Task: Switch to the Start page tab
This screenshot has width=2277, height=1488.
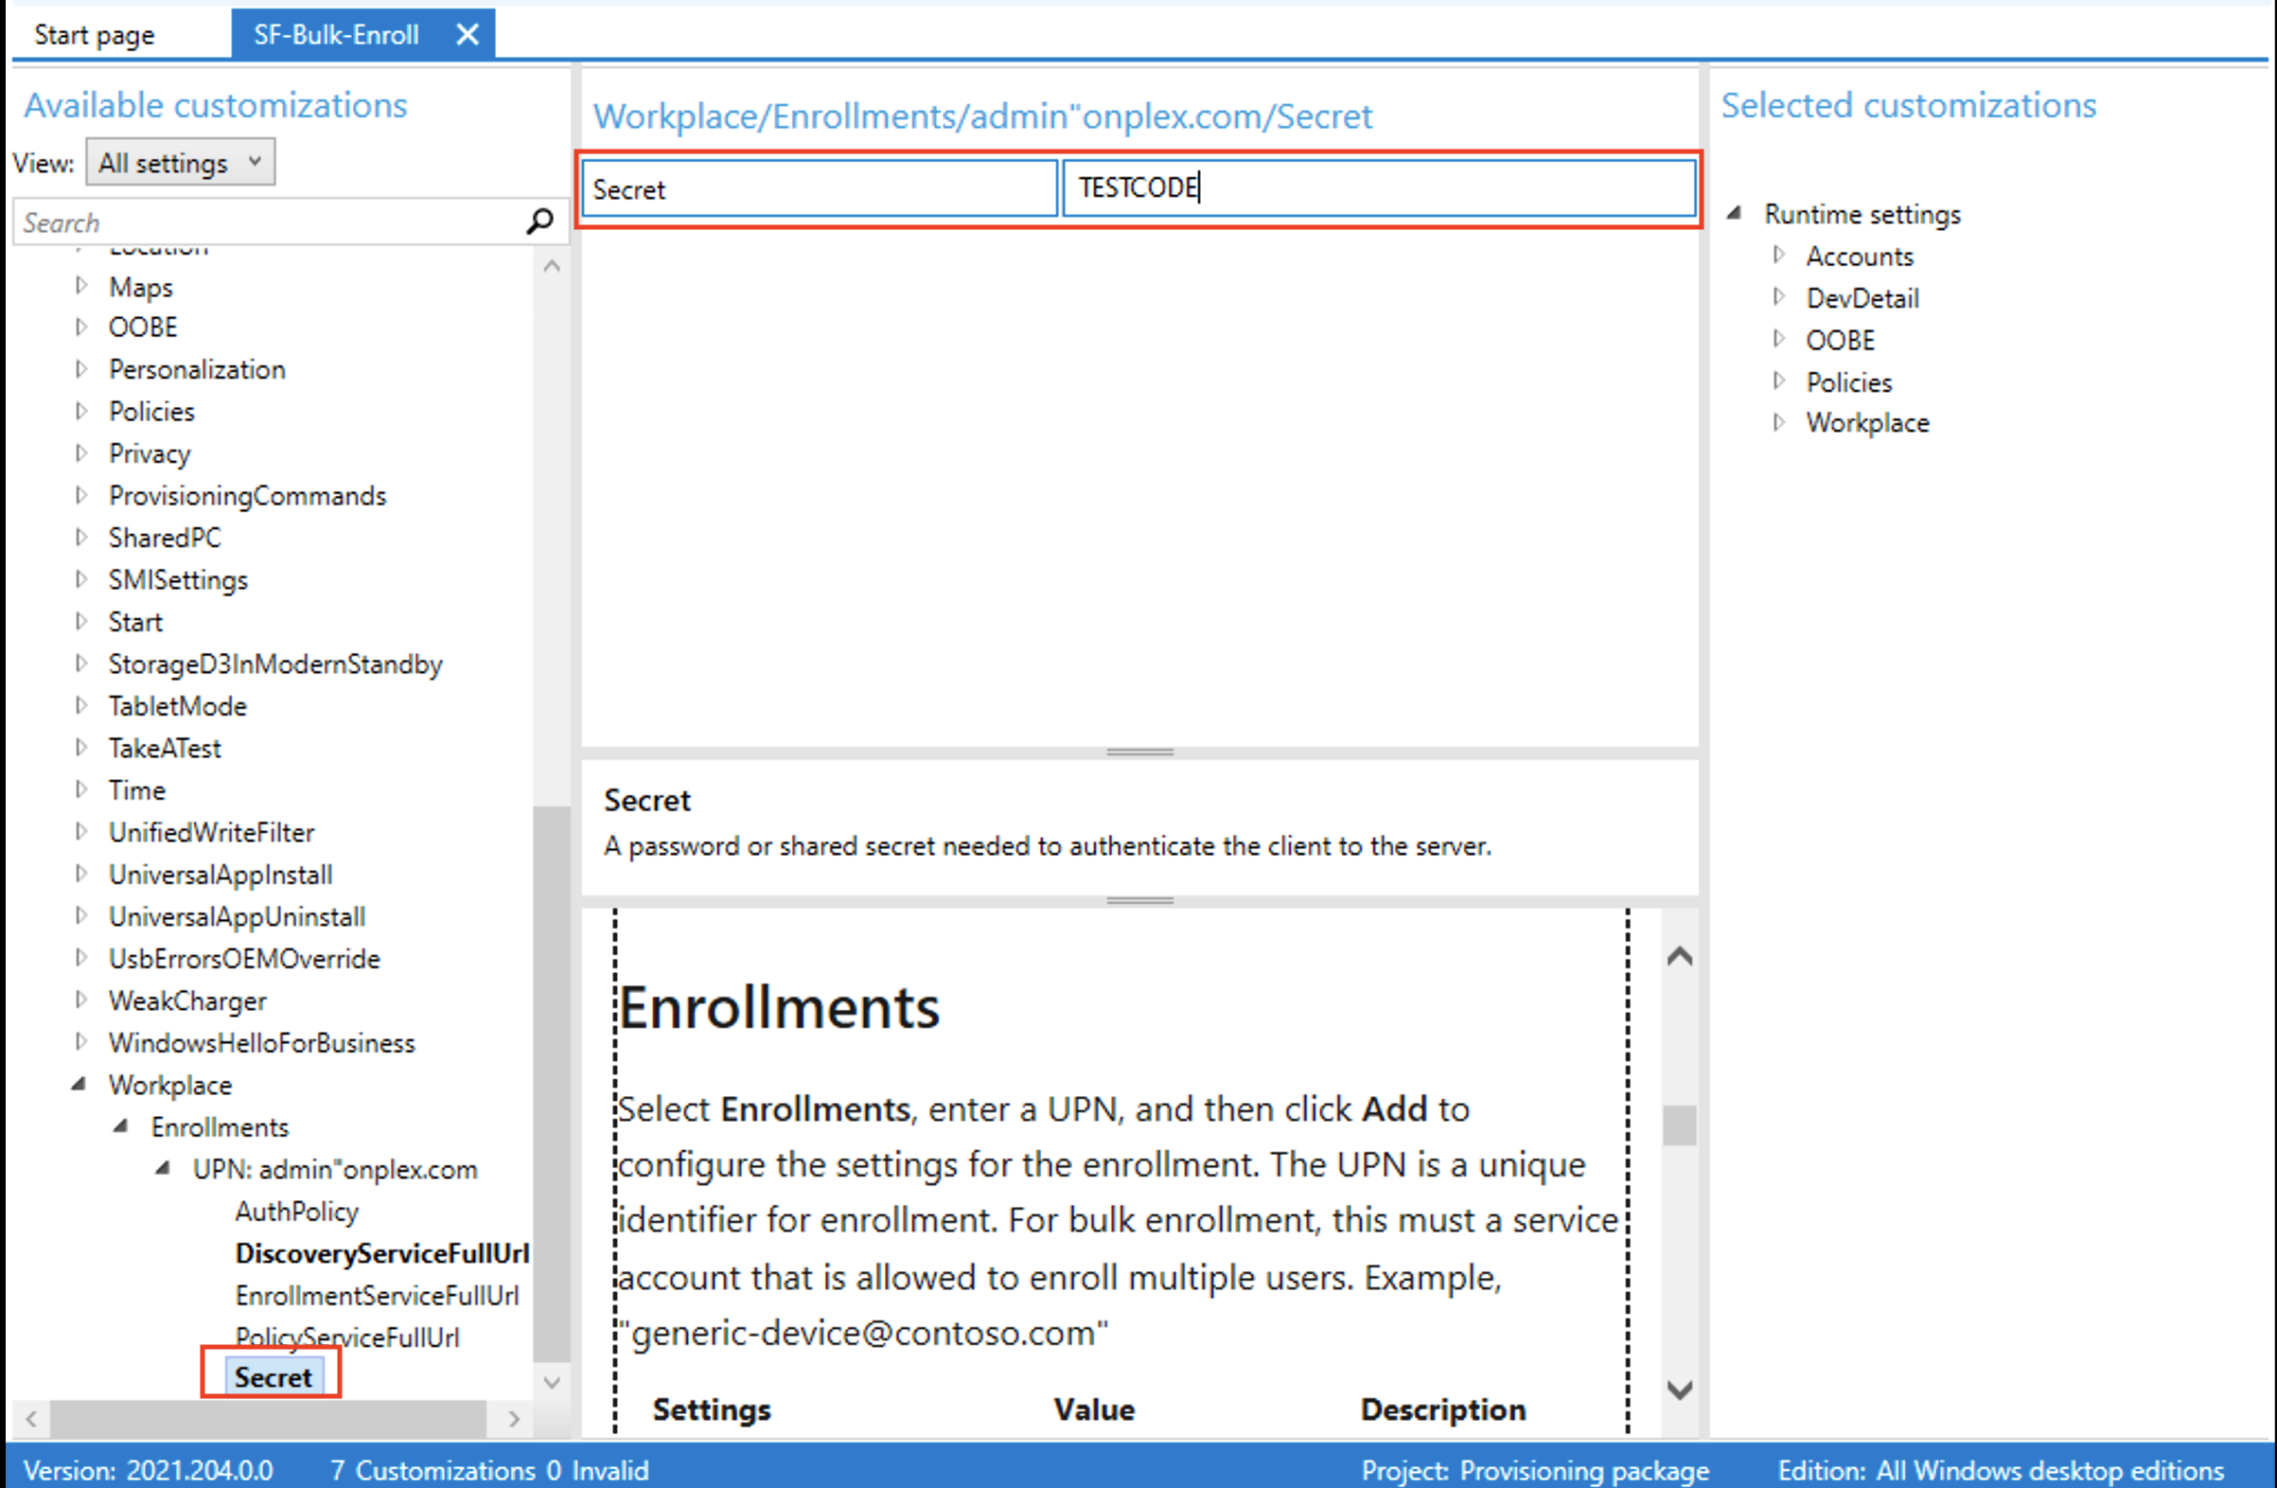Action: click(94, 35)
